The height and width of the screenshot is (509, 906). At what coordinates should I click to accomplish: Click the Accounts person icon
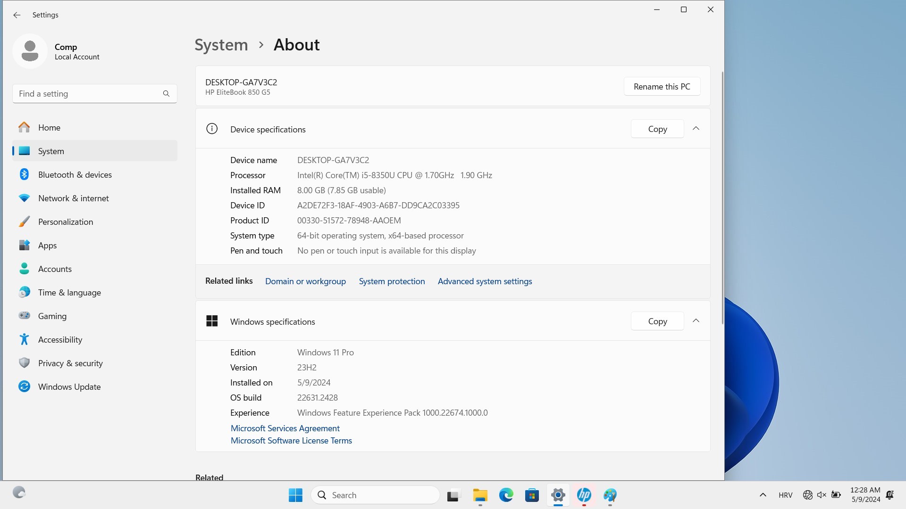[24, 269]
